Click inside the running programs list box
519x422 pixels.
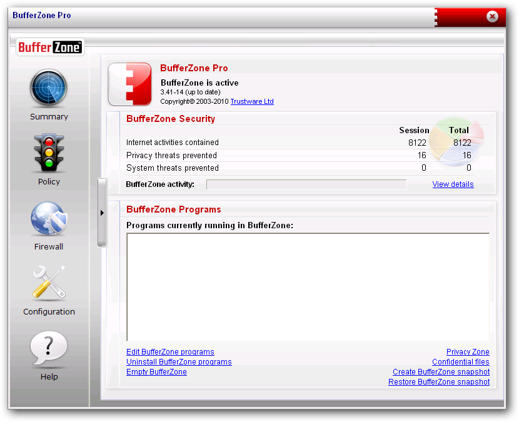tap(308, 287)
